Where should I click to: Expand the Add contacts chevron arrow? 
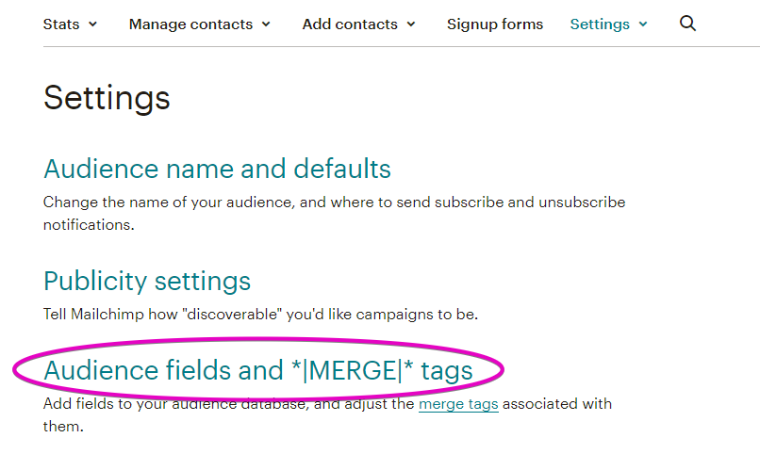tap(411, 24)
